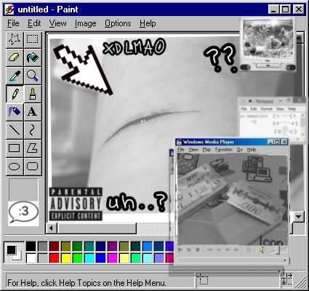Pick the Text tool
This screenshot has width=309, height=291.
click(x=33, y=112)
